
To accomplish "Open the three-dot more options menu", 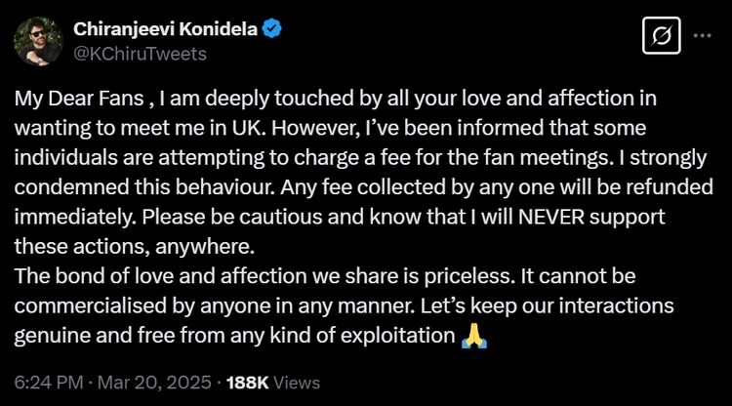I will click(x=701, y=37).
